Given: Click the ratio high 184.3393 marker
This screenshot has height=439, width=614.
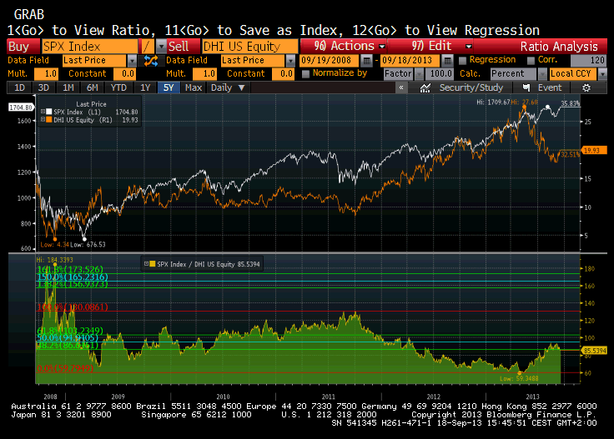Looking at the screenshot, I should coord(55,265).
